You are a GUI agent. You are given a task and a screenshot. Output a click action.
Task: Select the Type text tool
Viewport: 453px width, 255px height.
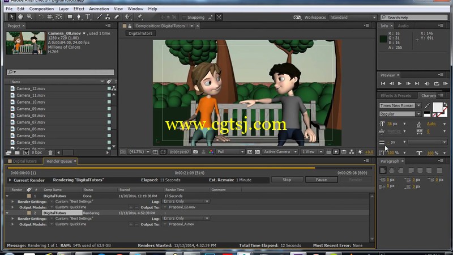click(88, 17)
